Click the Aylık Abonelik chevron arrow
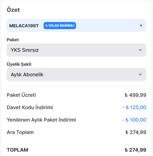 click(140, 74)
